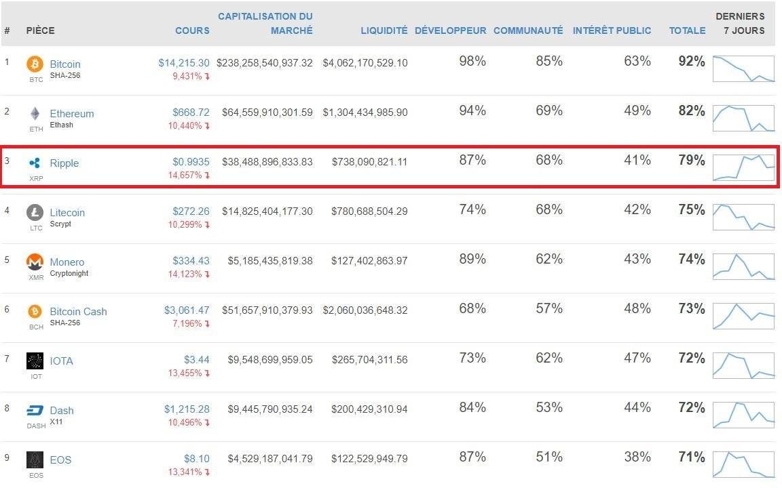Sort by CAPITALISATION DU MARCHÉ header
This screenshot has width=782, height=490.
[265, 24]
